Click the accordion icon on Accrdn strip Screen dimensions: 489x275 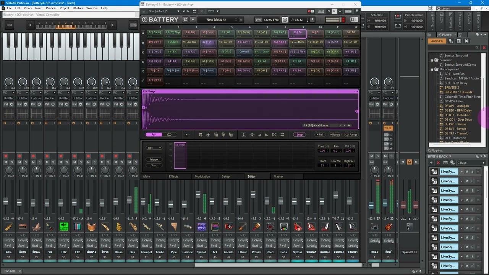[229, 227]
